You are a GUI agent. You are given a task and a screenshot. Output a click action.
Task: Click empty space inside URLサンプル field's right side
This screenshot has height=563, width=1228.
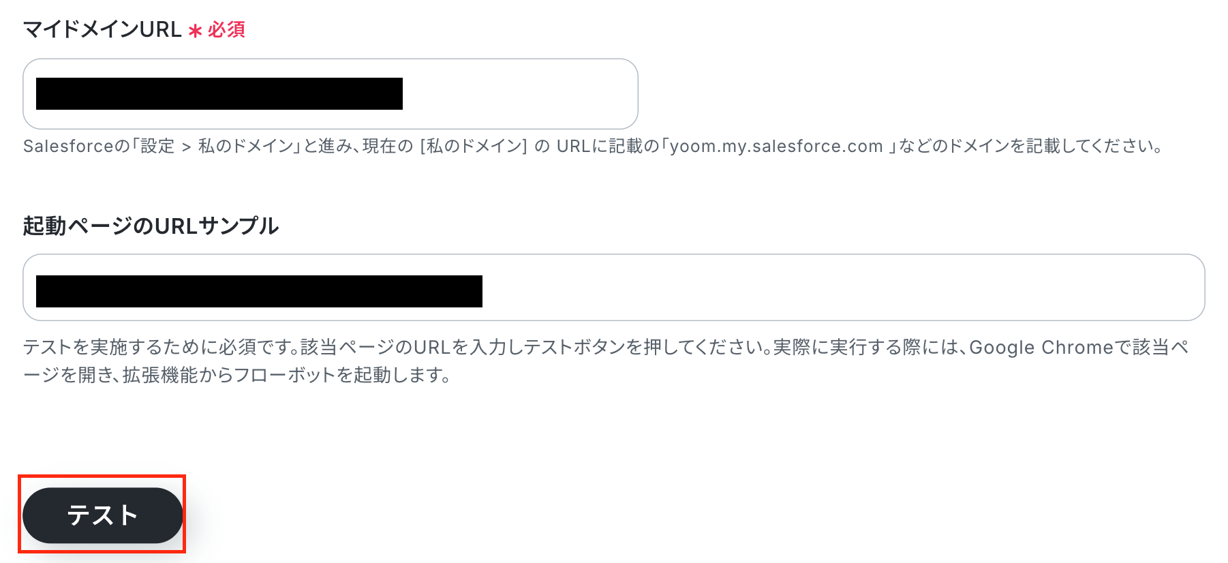[x=844, y=288]
